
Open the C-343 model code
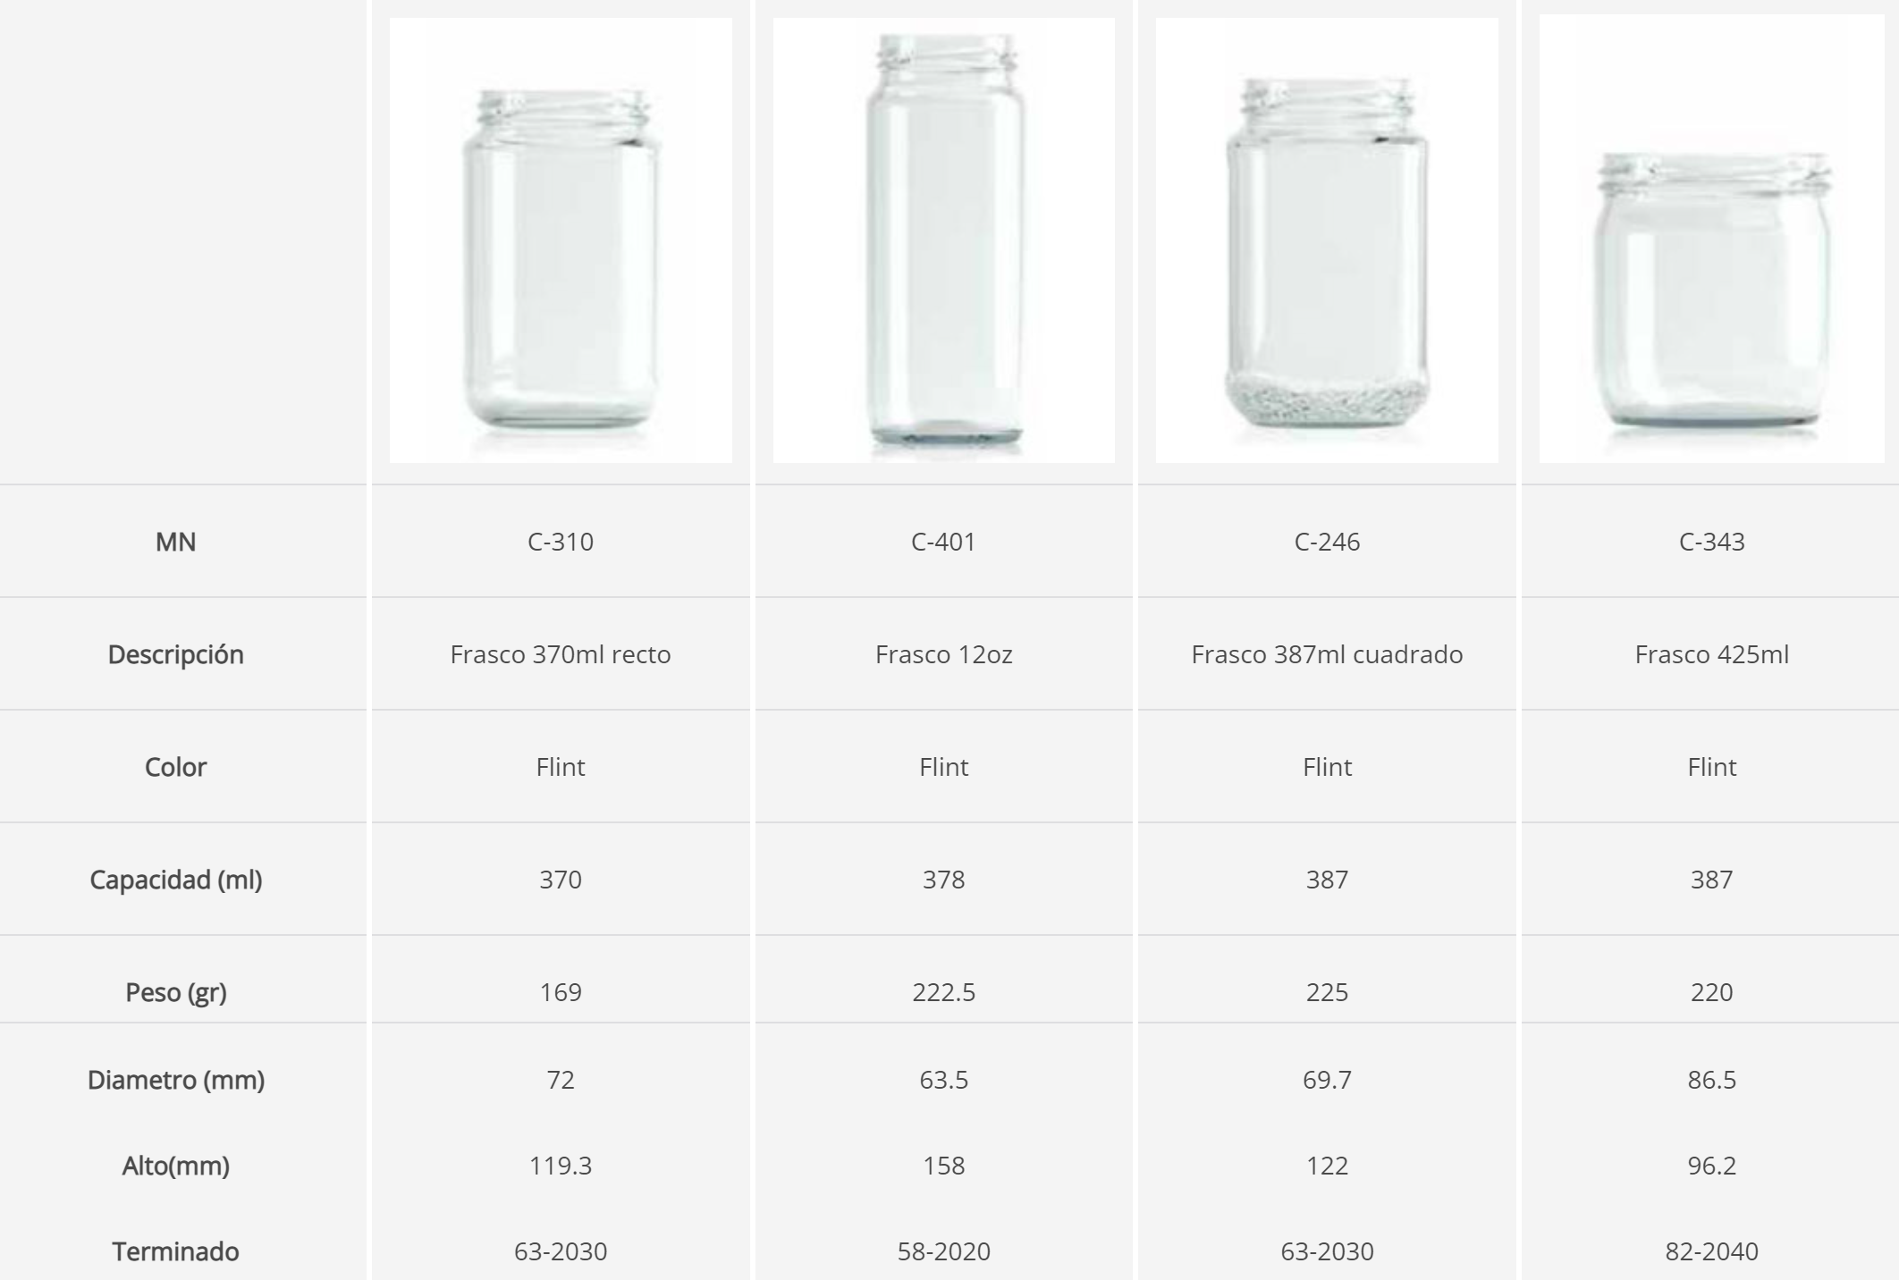[x=1711, y=542]
